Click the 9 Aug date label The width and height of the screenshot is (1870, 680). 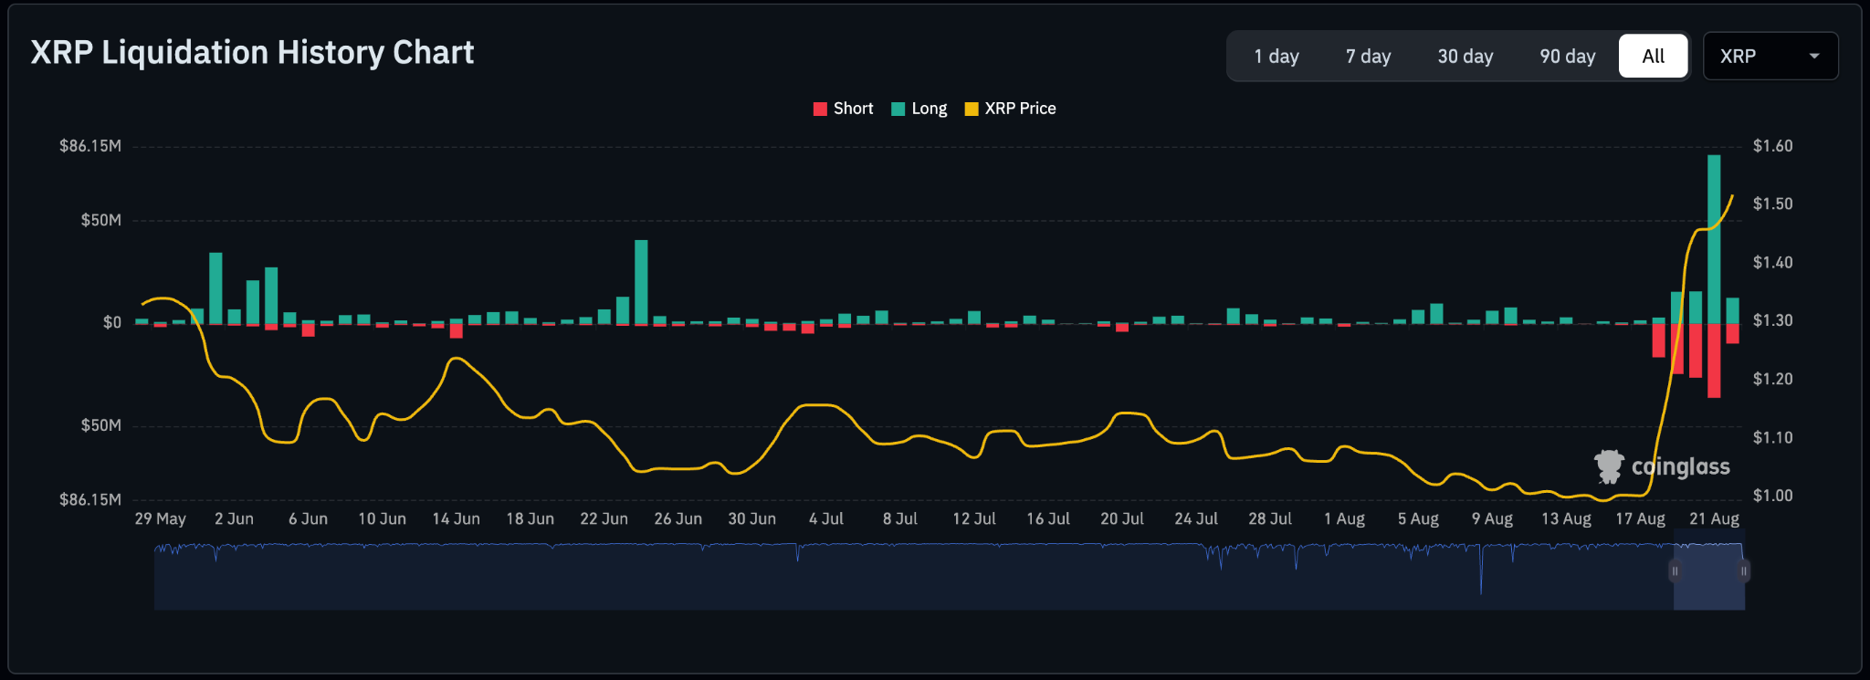pyautogui.click(x=1492, y=519)
